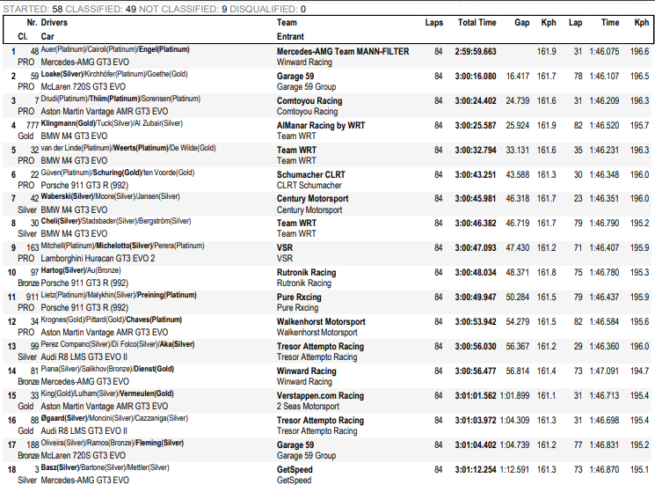Select best lap time 1:47.091
Screen dimensions: 655x485
coord(604,371)
